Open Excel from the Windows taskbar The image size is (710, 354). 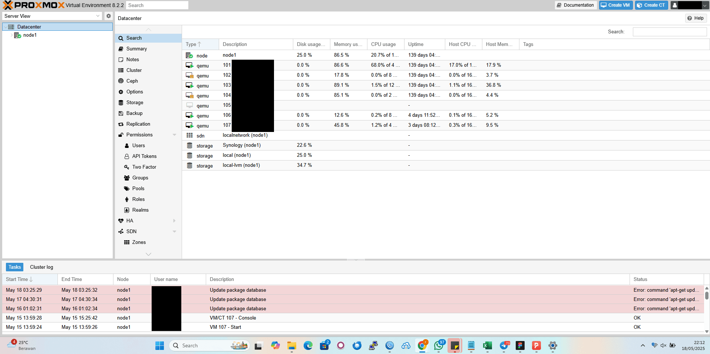coord(487,345)
